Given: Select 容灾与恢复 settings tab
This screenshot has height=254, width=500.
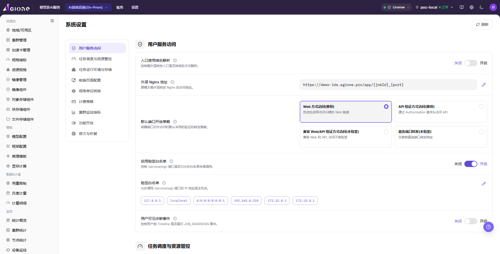Looking at the screenshot, I should coord(97,134).
